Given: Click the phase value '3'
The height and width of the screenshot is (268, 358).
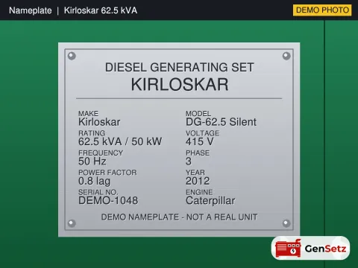Looking at the screenshot, I should 189,162.
